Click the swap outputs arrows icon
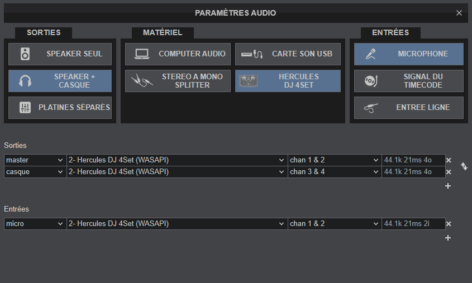 click(464, 166)
